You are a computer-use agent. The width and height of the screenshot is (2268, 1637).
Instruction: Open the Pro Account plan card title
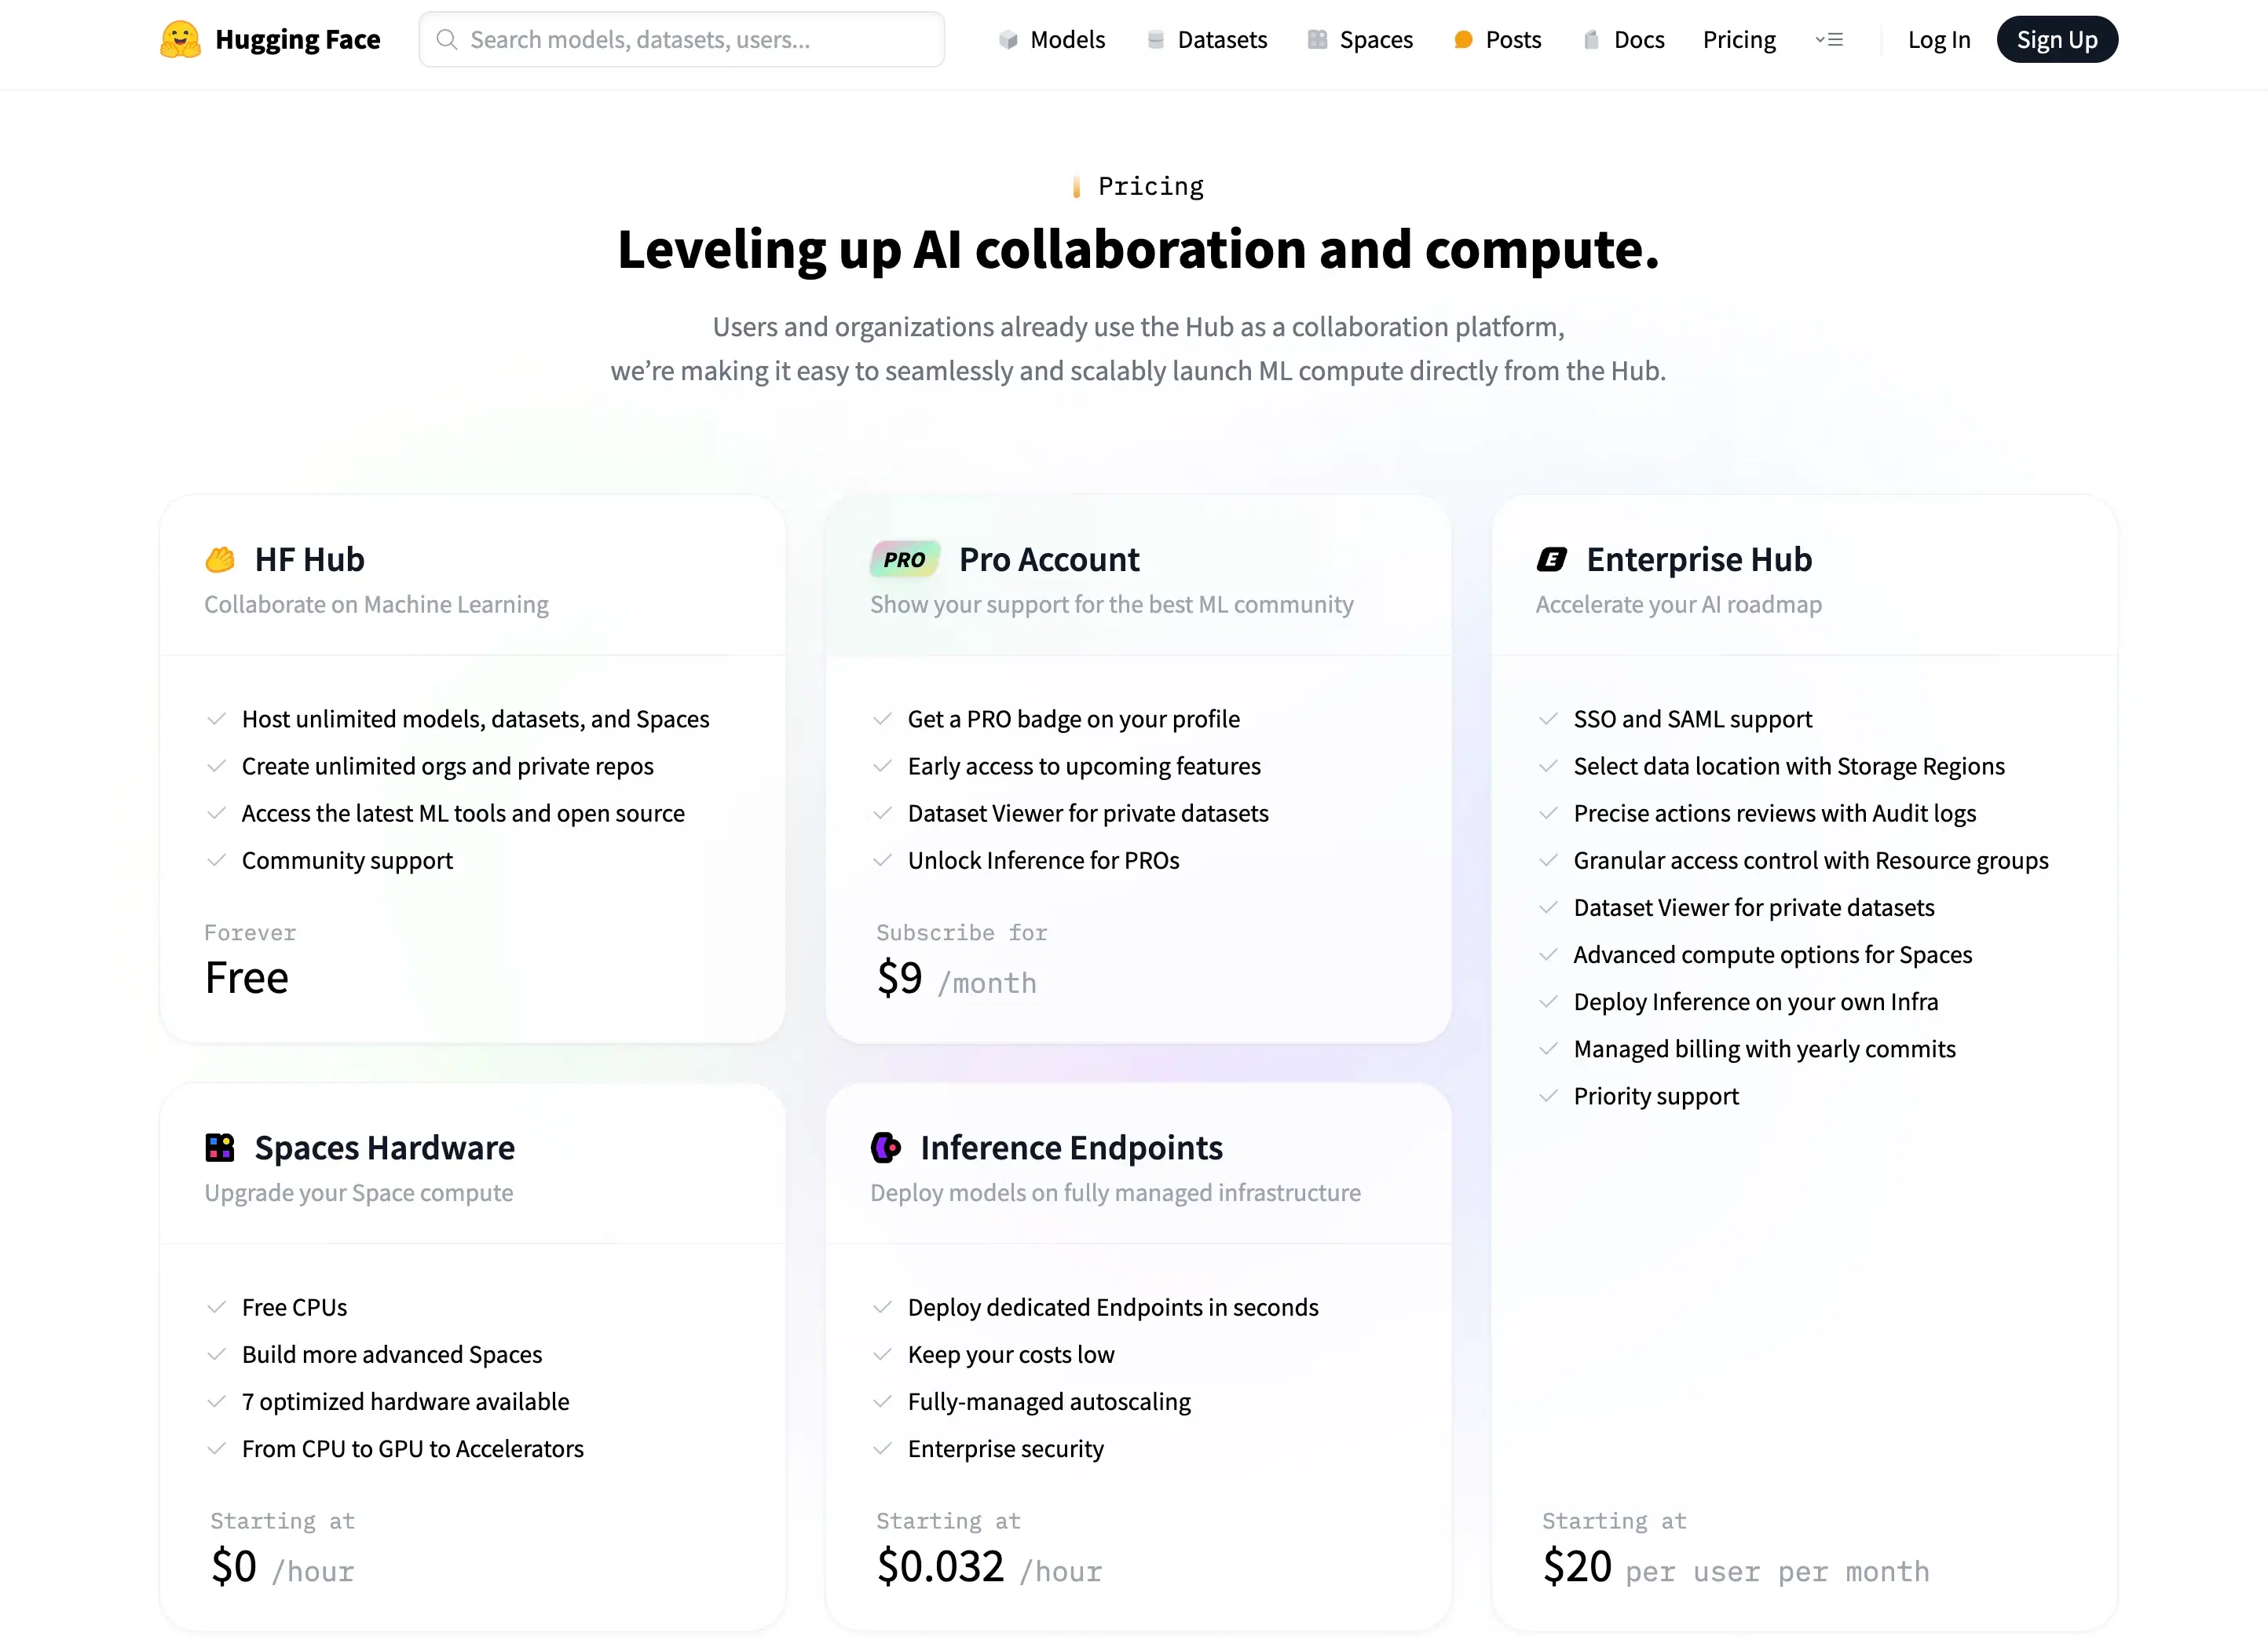point(1048,559)
